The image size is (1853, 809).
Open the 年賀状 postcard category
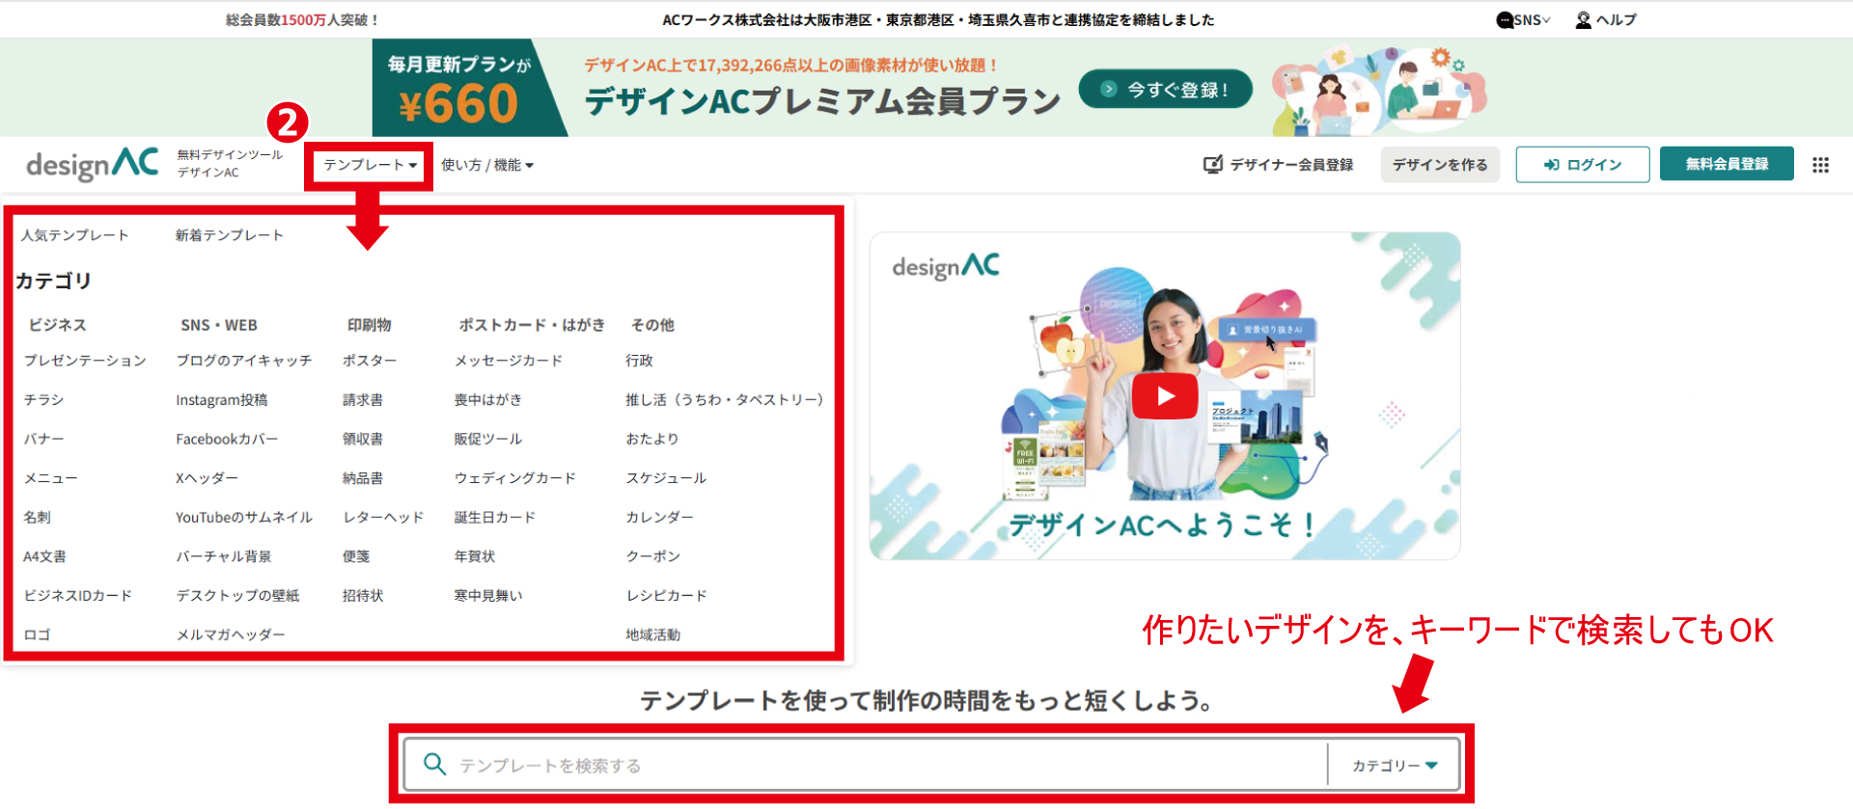(474, 556)
